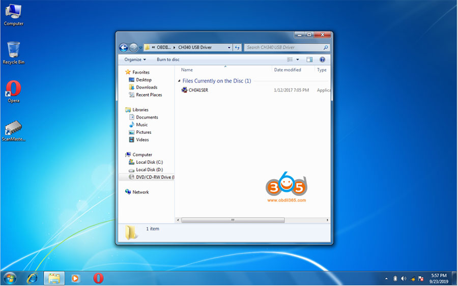
Task: Click the Help question mark icon
Action: [322, 60]
